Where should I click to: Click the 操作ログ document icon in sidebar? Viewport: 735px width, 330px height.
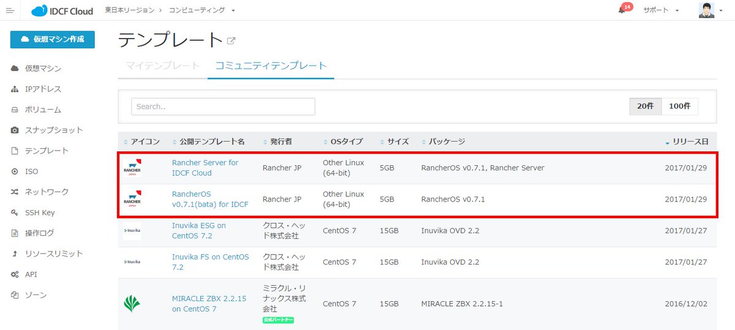[x=15, y=233]
